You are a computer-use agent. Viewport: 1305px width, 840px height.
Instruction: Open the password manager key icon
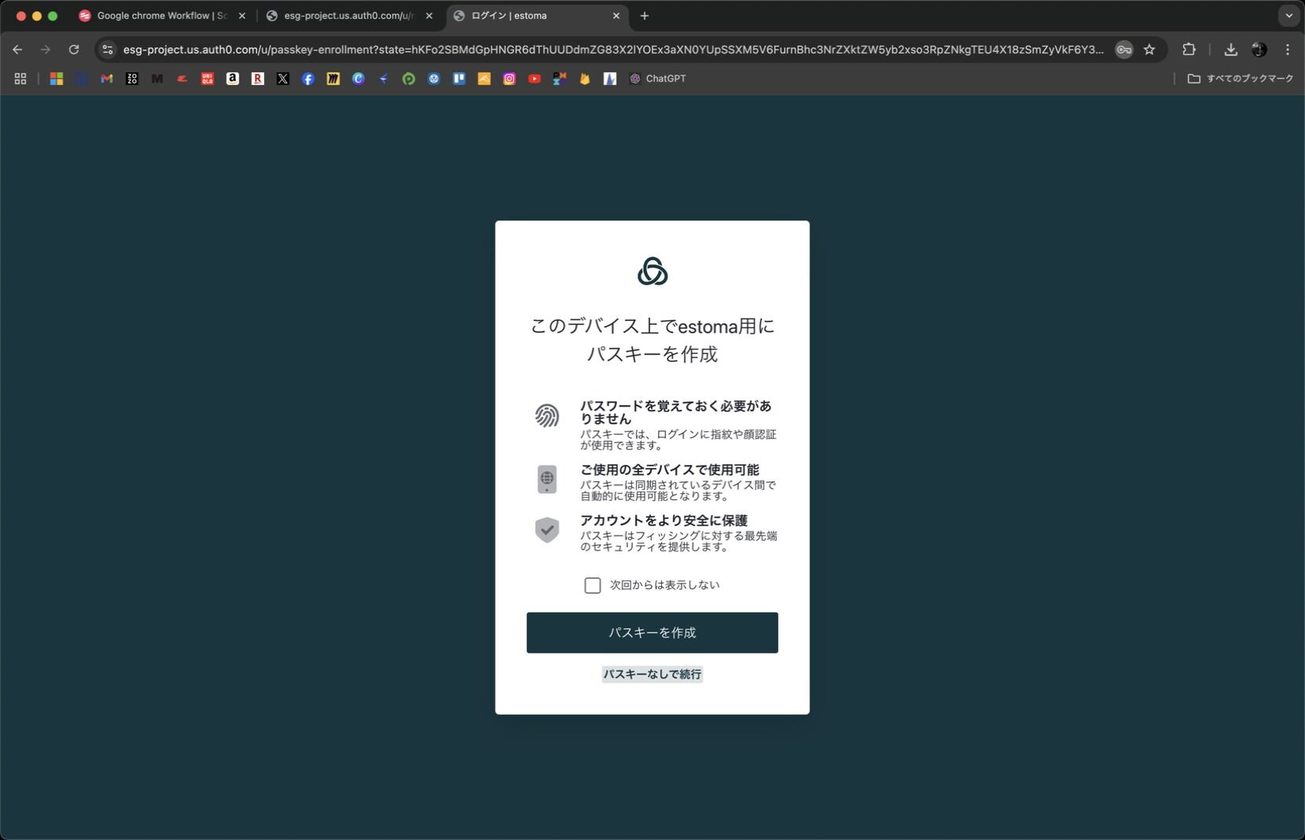click(1124, 50)
